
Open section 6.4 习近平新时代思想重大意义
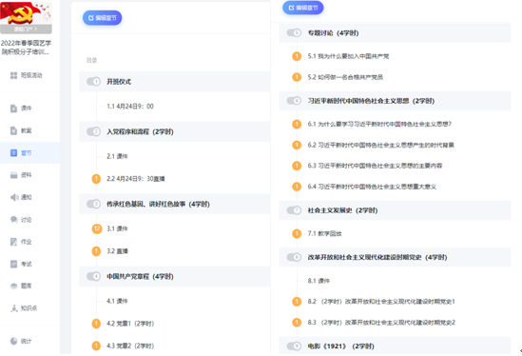coord(372,187)
